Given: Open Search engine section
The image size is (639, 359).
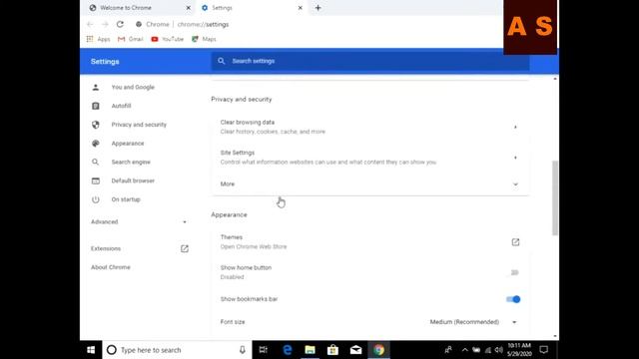Looking at the screenshot, I should pyautogui.click(x=131, y=162).
